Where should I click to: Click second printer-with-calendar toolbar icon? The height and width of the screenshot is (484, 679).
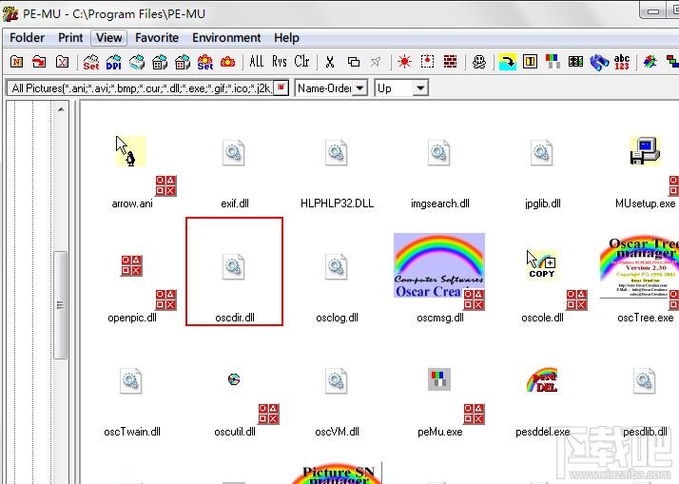tap(183, 62)
